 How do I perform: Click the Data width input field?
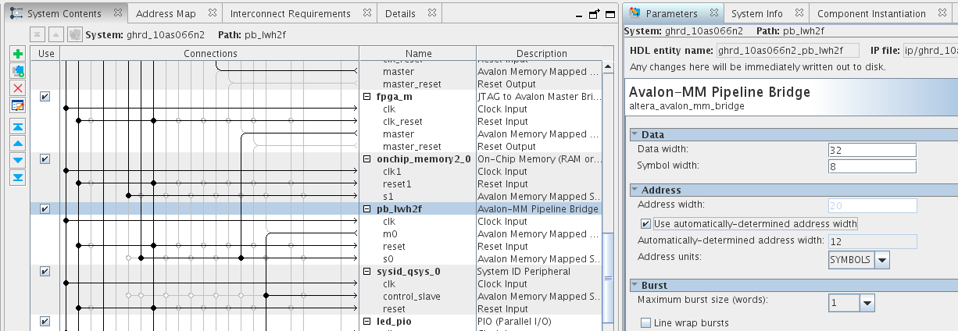point(871,150)
